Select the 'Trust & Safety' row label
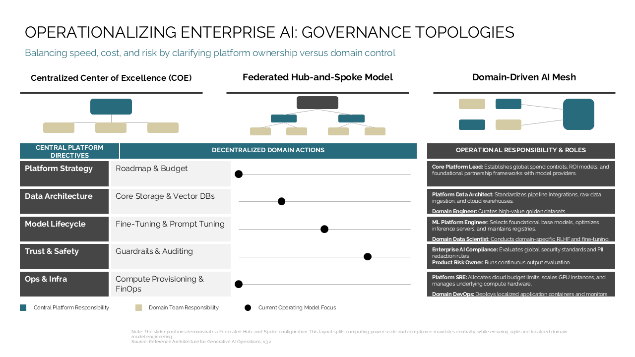635x357 pixels. pyautogui.click(x=64, y=256)
